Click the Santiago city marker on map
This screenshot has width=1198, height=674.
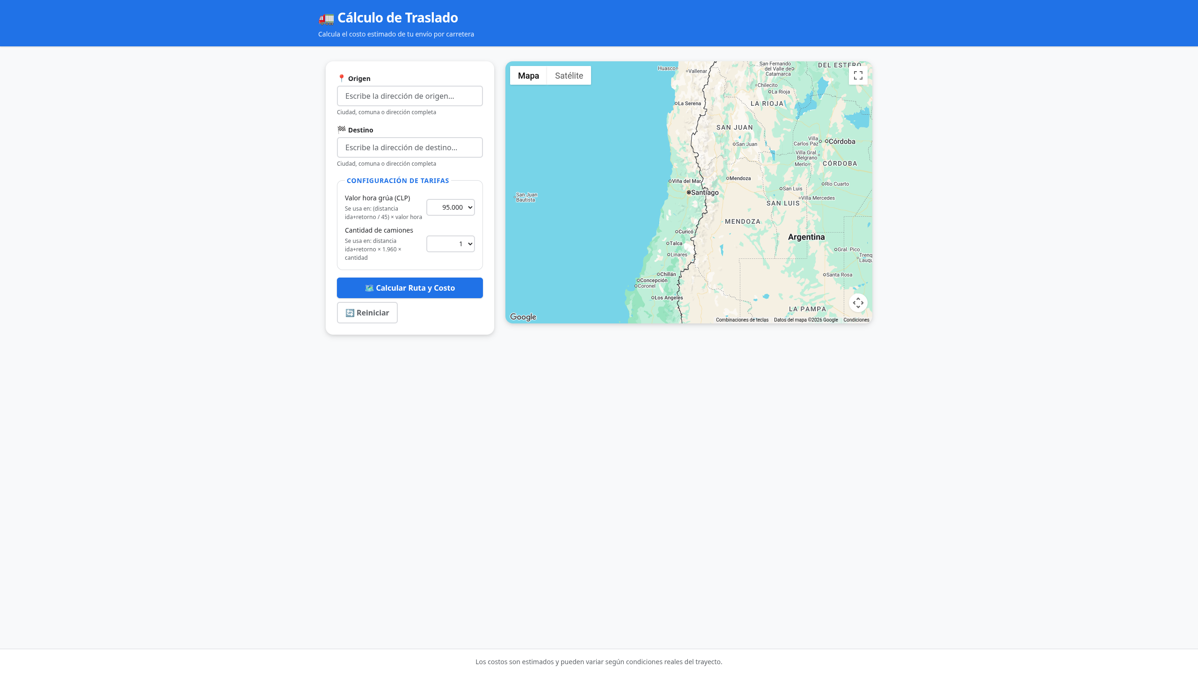click(x=689, y=192)
